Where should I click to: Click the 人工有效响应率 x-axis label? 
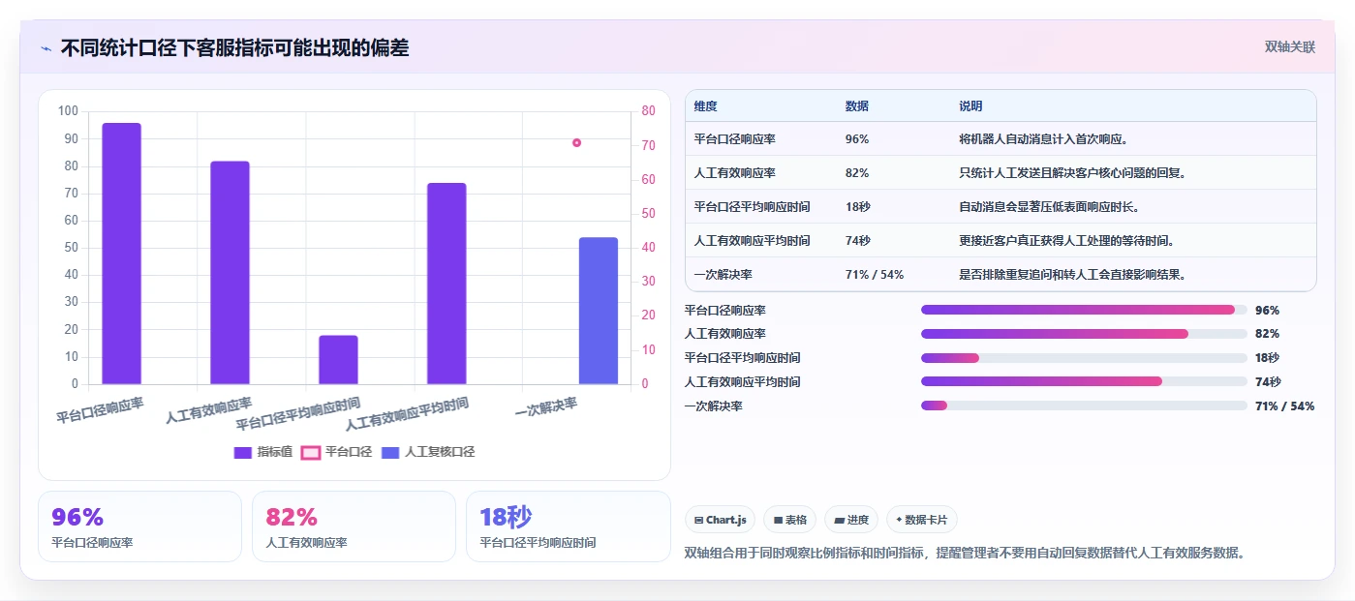[x=208, y=410]
